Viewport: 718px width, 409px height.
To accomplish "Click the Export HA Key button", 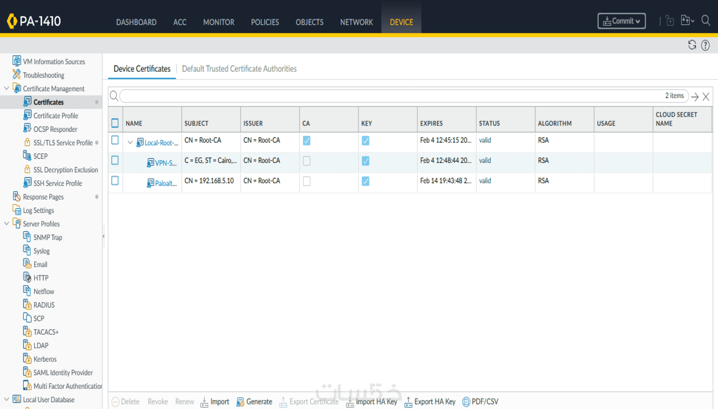I will click(430, 401).
